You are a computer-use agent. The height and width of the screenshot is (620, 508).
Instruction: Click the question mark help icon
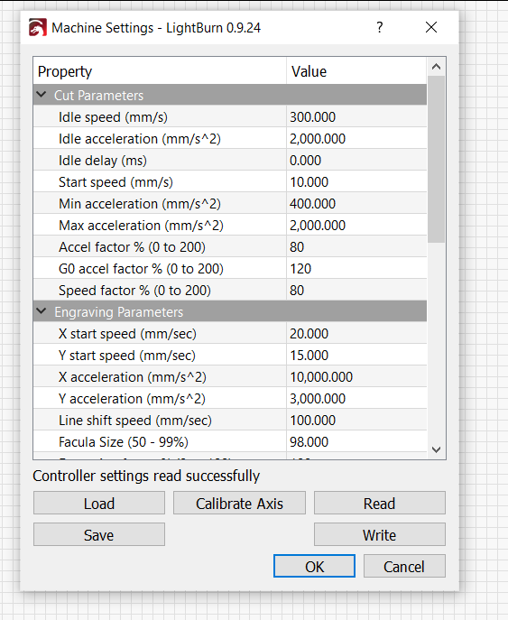(x=380, y=27)
